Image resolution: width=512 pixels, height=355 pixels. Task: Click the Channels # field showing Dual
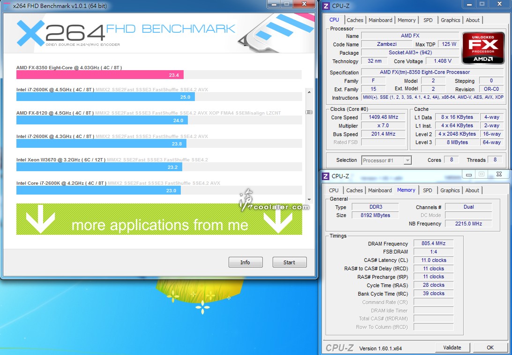[468, 207]
